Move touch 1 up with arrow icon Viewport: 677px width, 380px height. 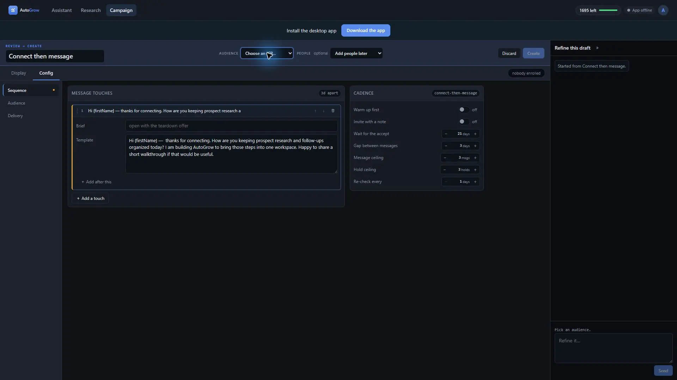tap(315, 111)
